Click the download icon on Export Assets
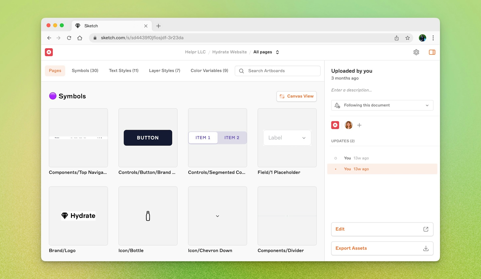This screenshot has height=279, width=481. pyautogui.click(x=426, y=248)
